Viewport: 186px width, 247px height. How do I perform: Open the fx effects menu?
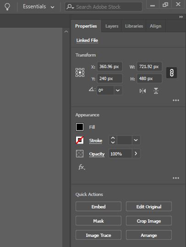coord(82,167)
